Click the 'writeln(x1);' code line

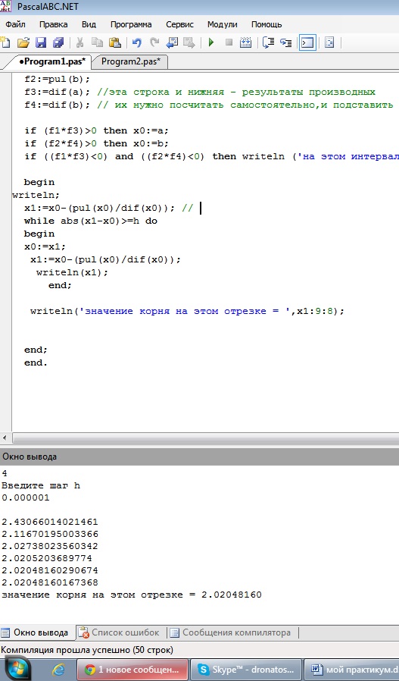click(x=72, y=272)
